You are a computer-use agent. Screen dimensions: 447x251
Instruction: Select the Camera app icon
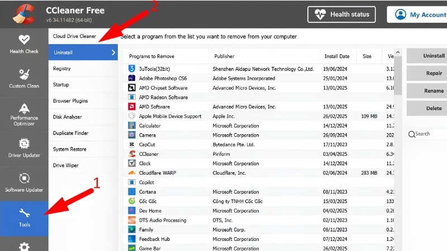132,135
